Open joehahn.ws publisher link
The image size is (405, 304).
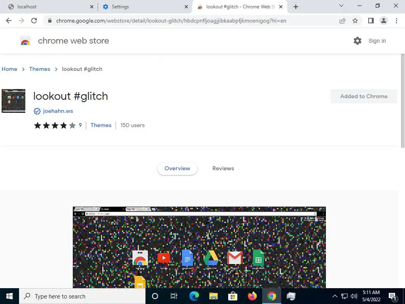tap(58, 111)
